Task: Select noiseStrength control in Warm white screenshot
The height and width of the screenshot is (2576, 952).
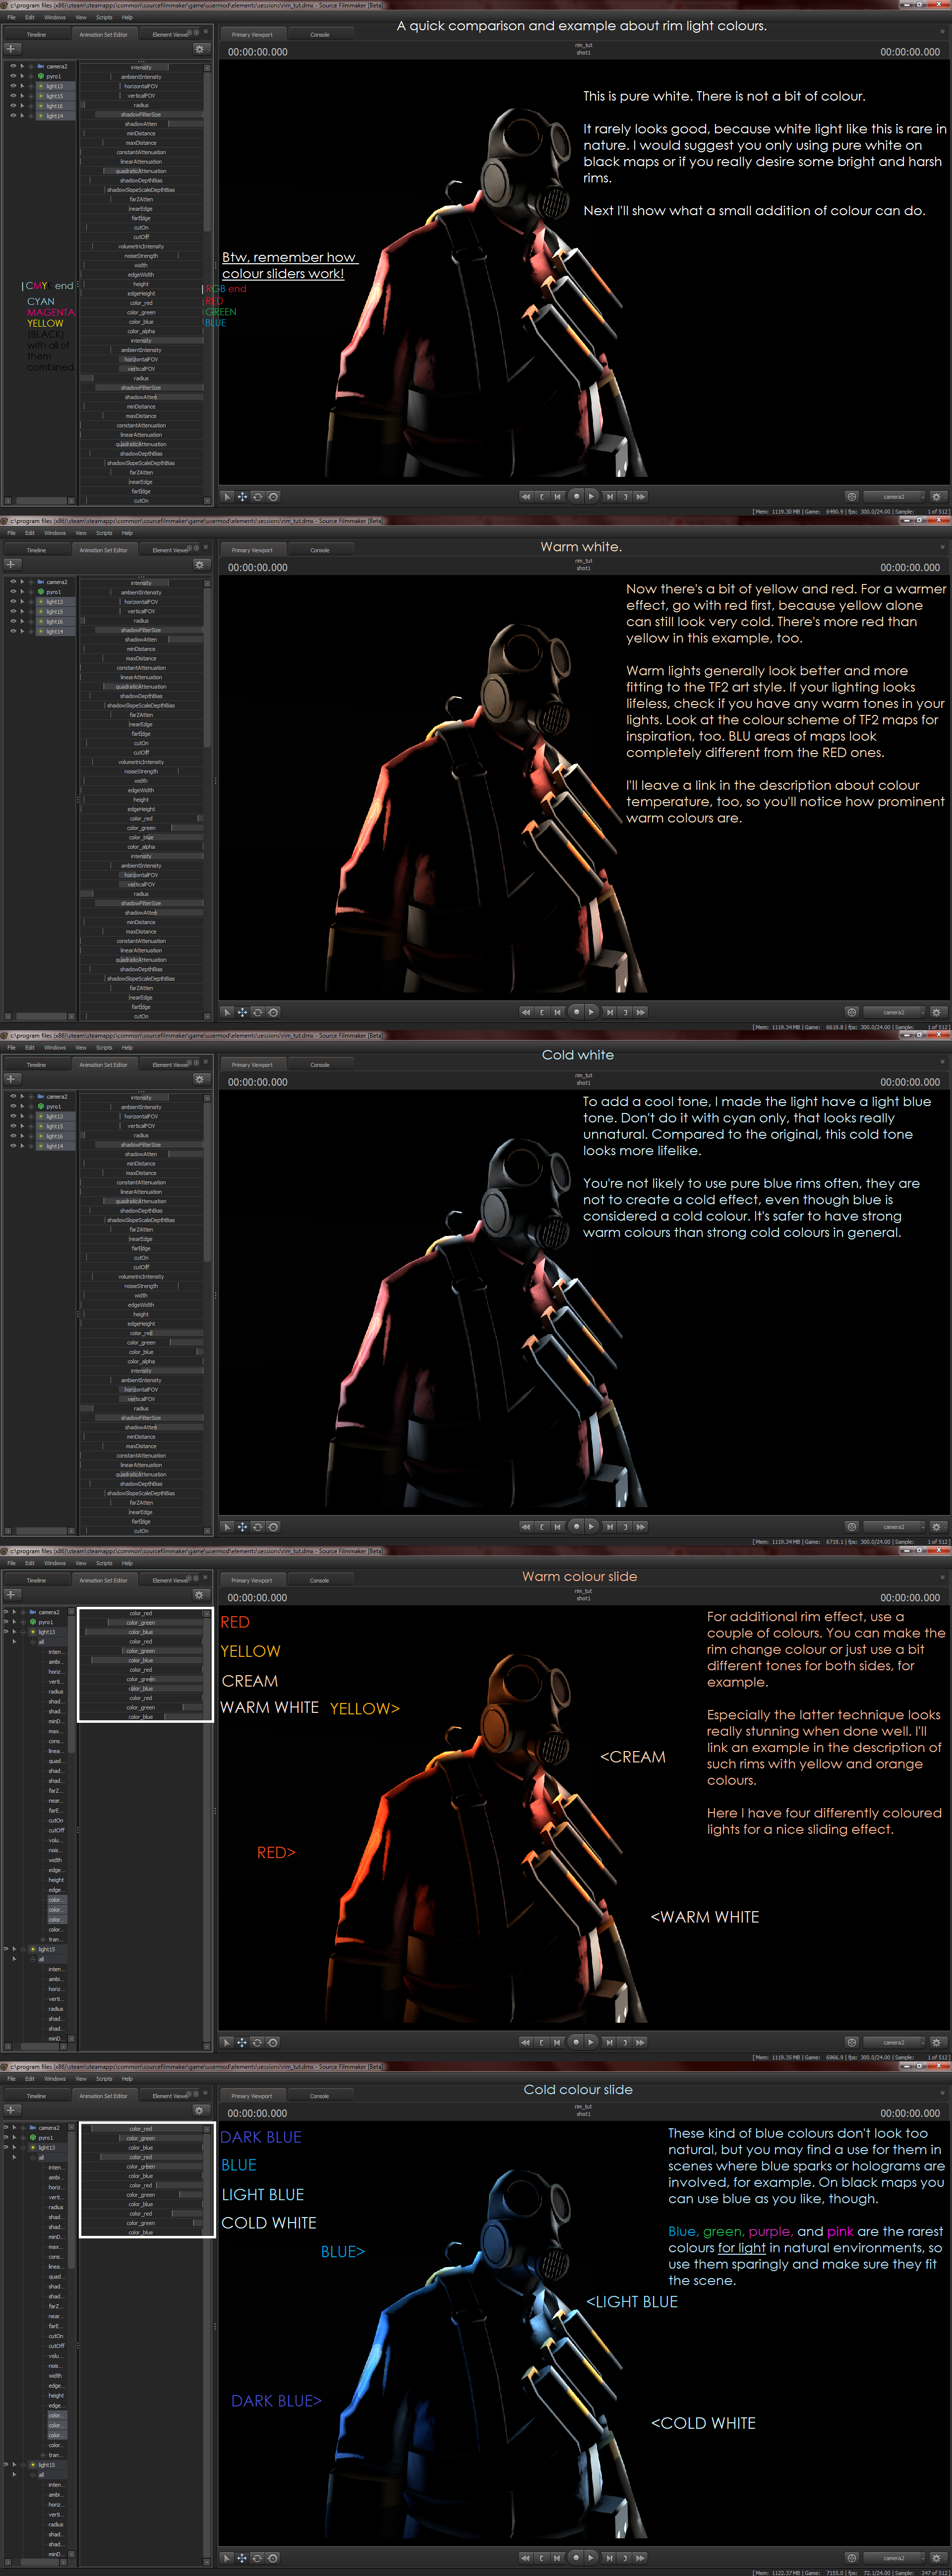Action: point(141,771)
